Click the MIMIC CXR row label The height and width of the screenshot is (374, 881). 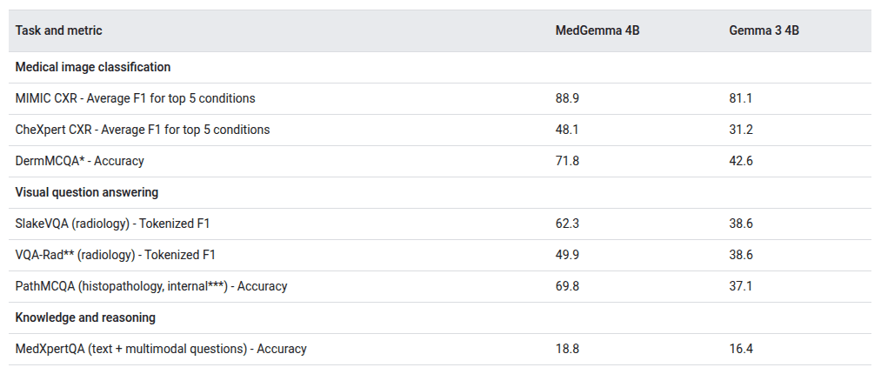[x=135, y=98]
